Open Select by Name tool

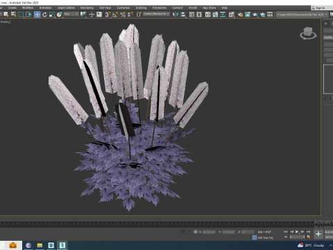[x=14, y=15]
